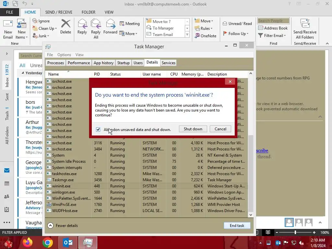The width and height of the screenshot is (332, 249).
Task: Toggle Unread/Read status
Action: coord(237,23)
